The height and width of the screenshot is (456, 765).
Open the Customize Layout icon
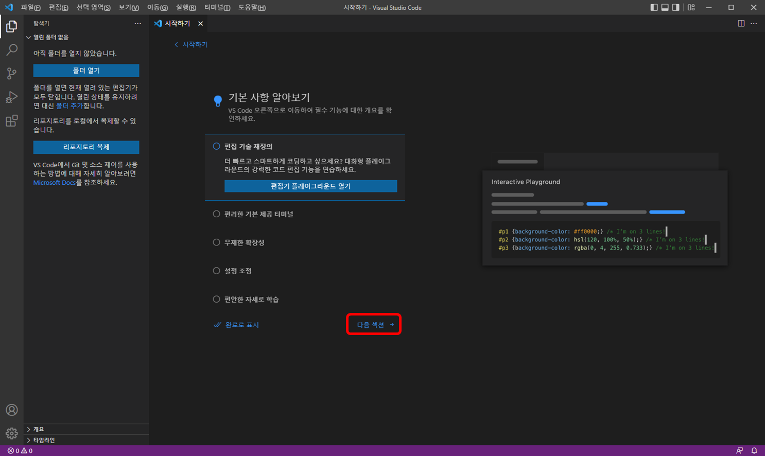[691, 7]
